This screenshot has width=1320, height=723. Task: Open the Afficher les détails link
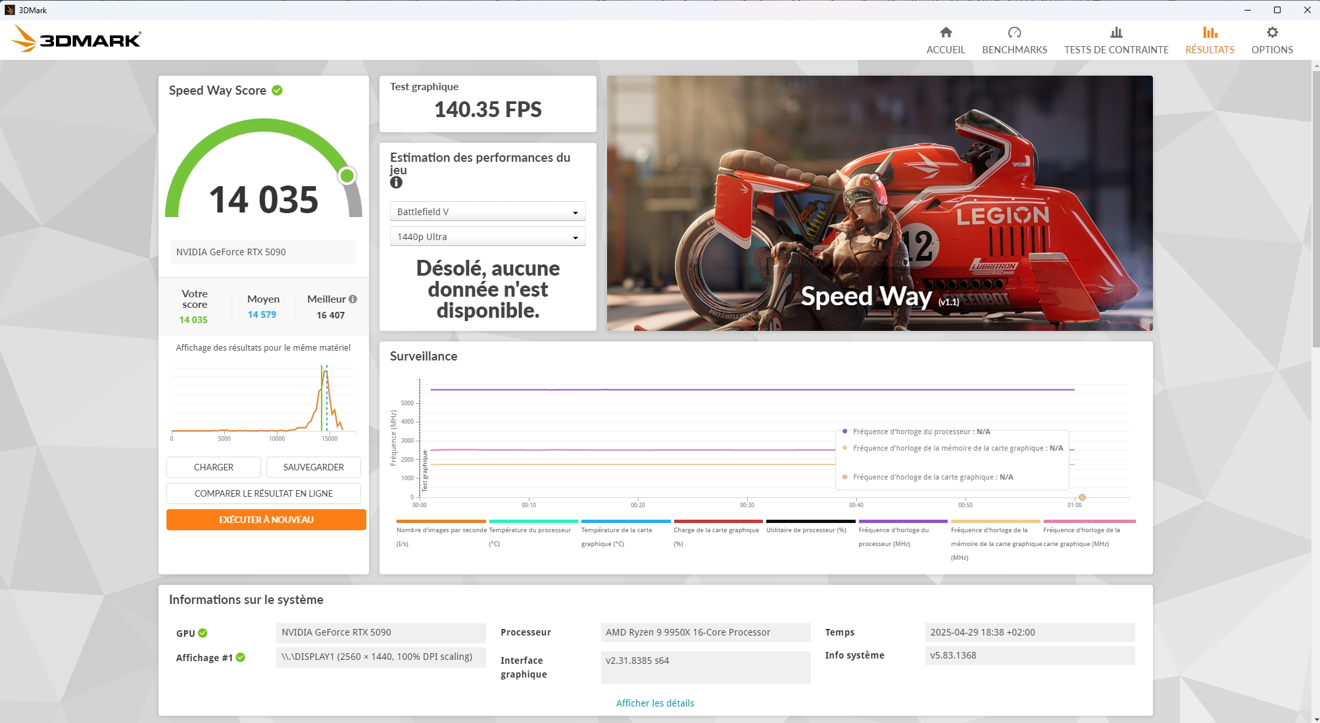(655, 703)
